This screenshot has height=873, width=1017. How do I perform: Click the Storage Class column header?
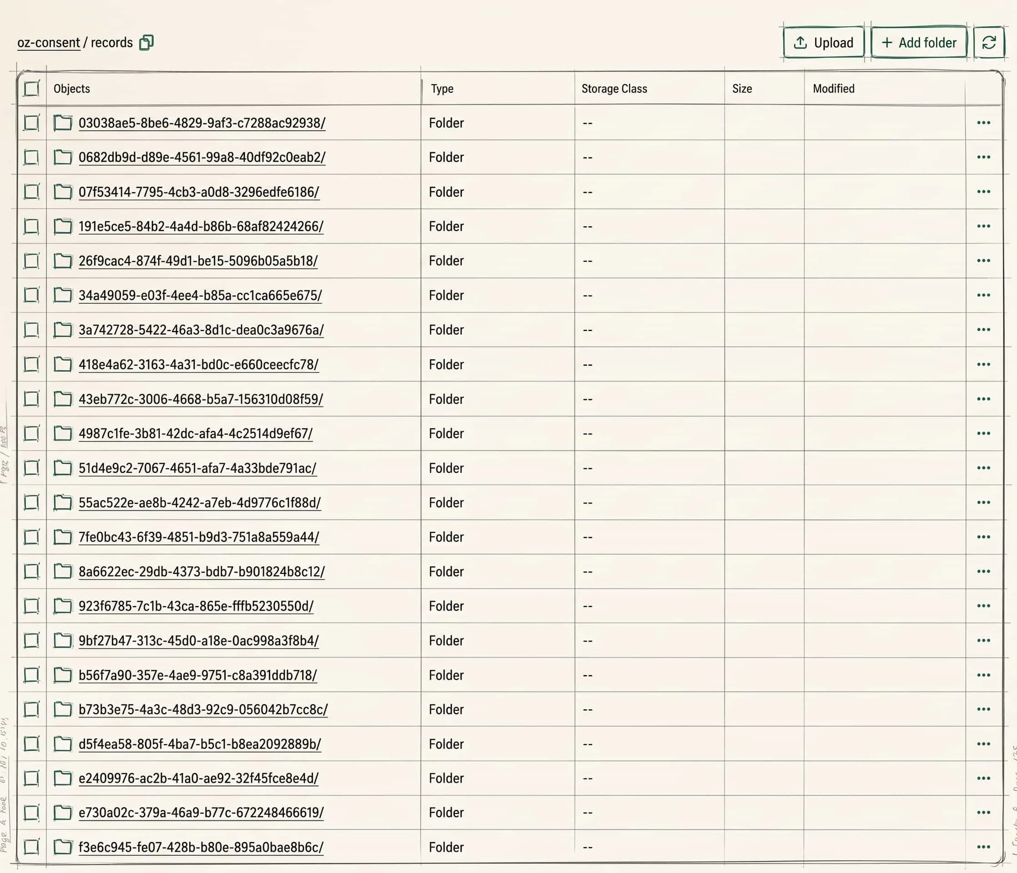click(614, 89)
